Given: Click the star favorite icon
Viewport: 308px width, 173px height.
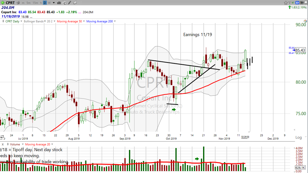Looking at the screenshot, I should tap(286, 3).
